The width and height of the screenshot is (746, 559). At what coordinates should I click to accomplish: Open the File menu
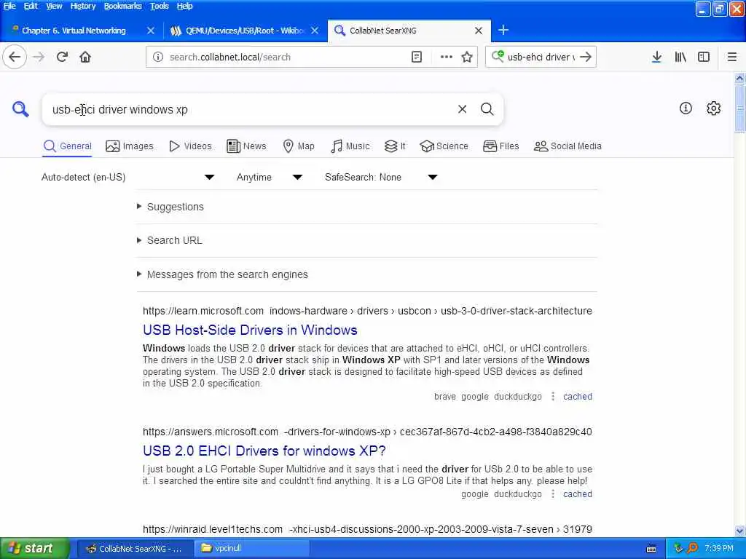point(9,6)
